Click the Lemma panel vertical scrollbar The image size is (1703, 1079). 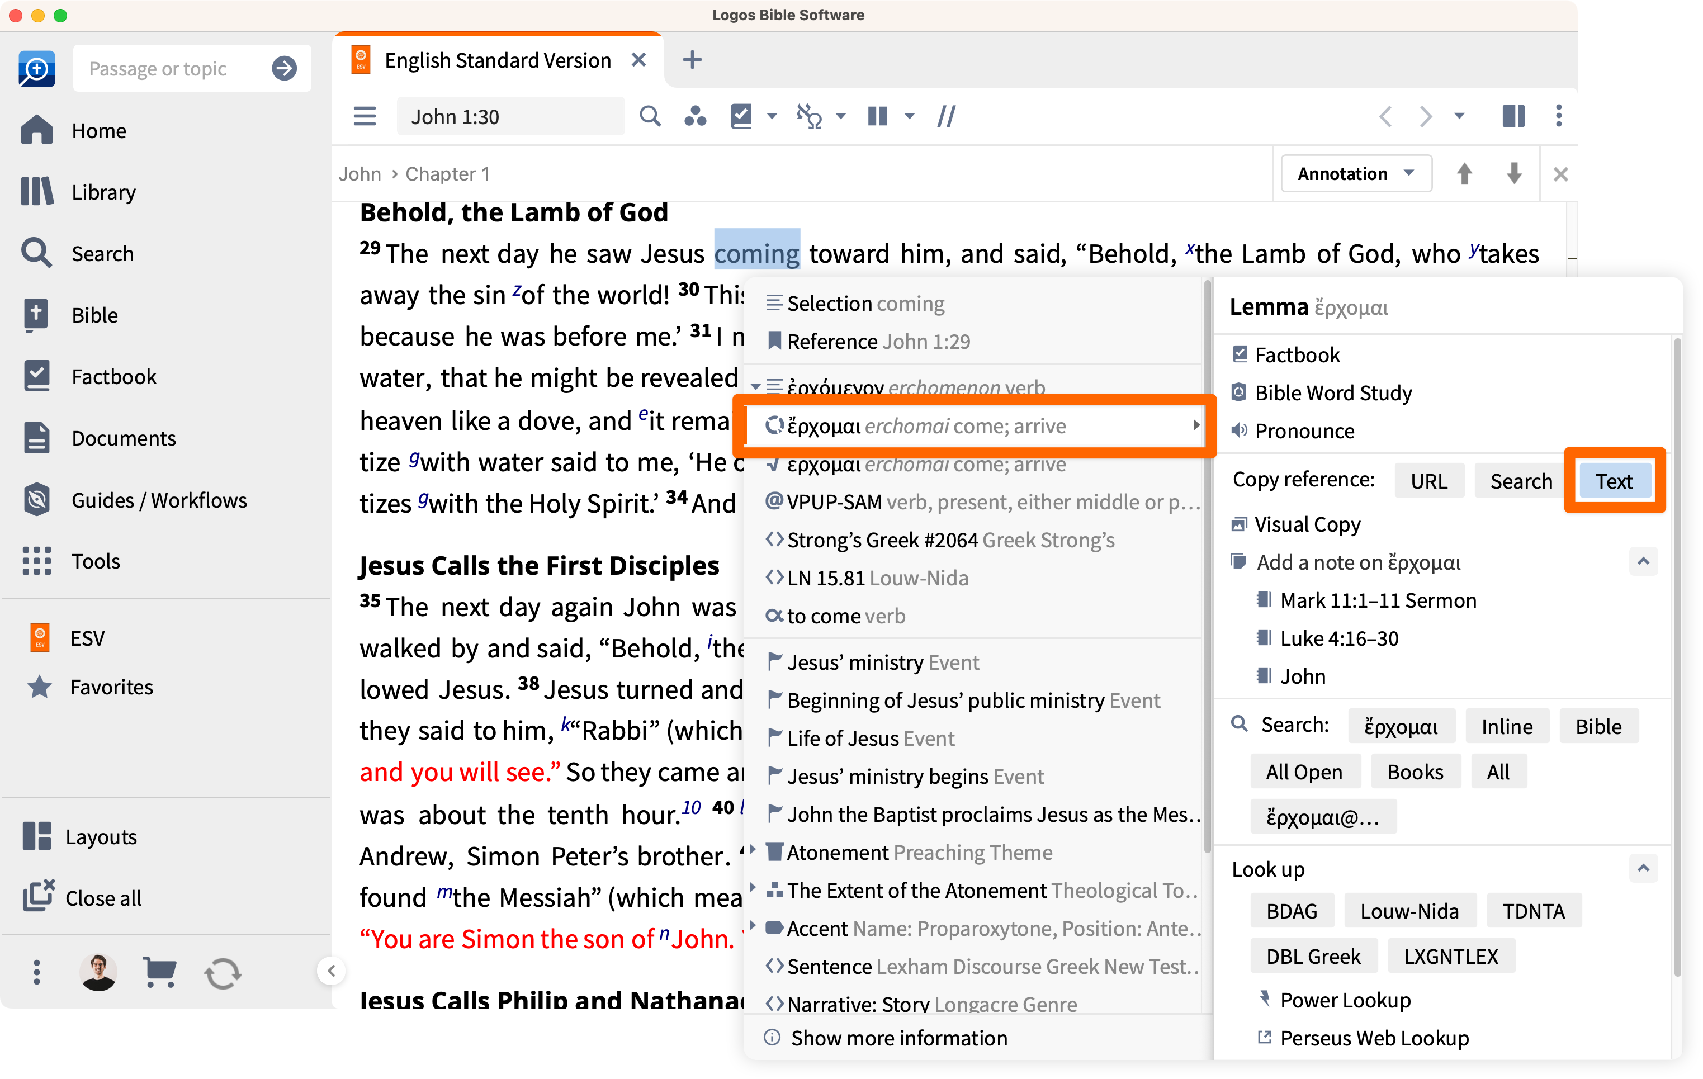point(1677,657)
